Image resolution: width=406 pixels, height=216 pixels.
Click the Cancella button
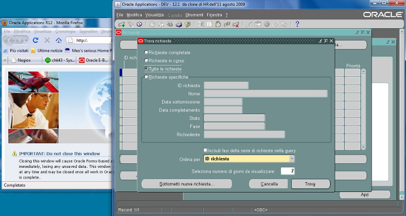click(268, 184)
